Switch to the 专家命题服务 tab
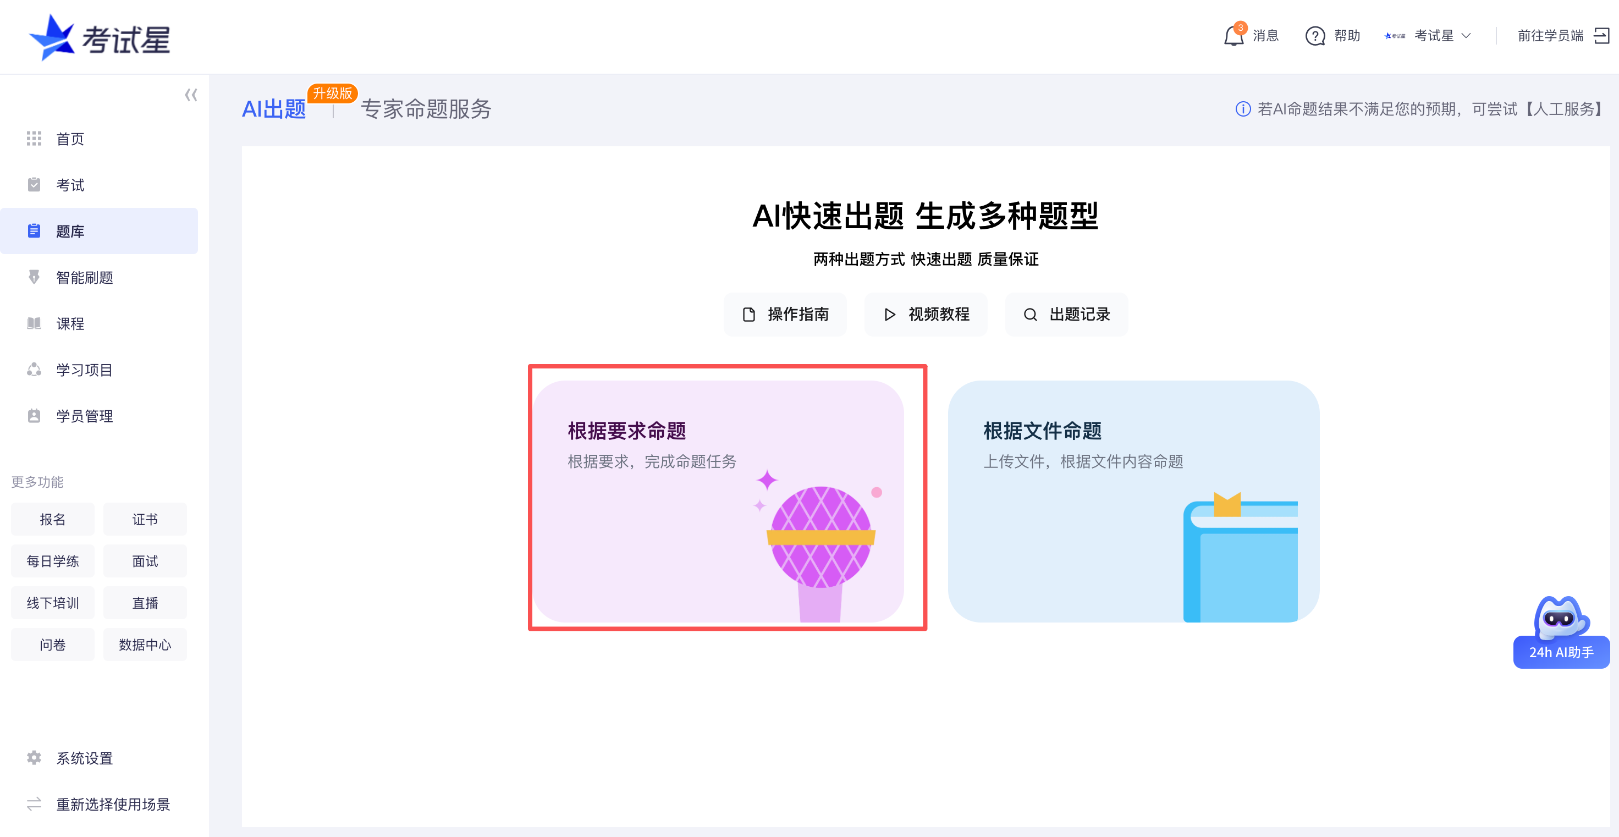 pos(426,109)
